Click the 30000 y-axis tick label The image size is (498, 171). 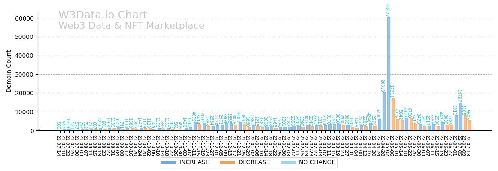24,74
